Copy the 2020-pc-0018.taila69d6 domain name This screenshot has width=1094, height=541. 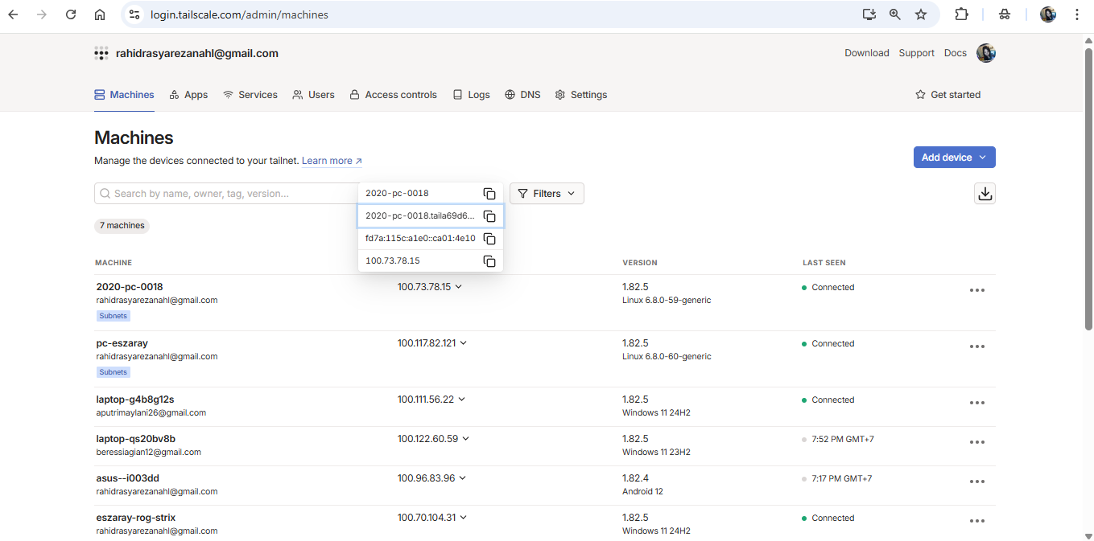[x=489, y=216]
